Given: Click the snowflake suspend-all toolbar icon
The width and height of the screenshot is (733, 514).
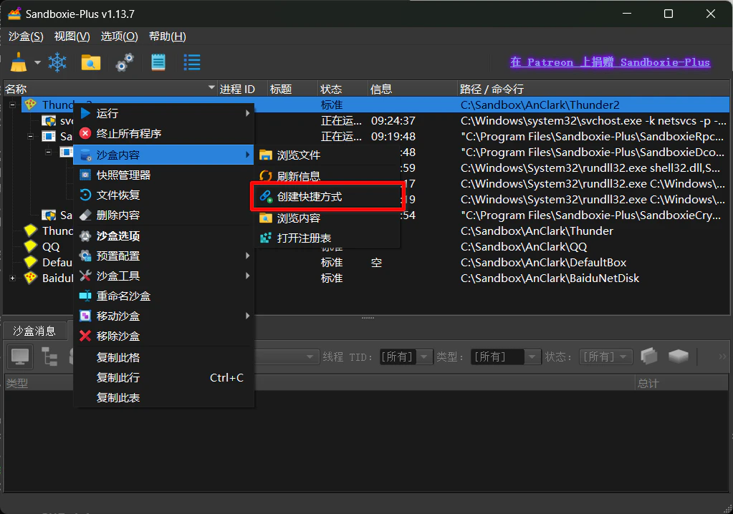Looking at the screenshot, I should click(x=57, y=62).
